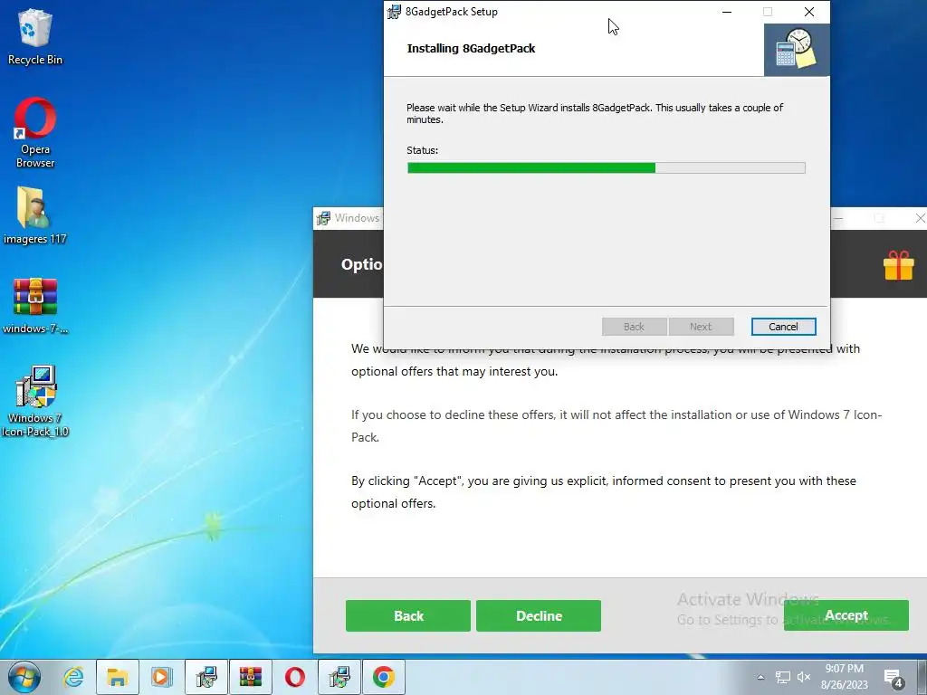Select the imageres 117 folder icon
The width and height of the screenshot is (927, 695).
pyautogui.click(x=35, y=215)
